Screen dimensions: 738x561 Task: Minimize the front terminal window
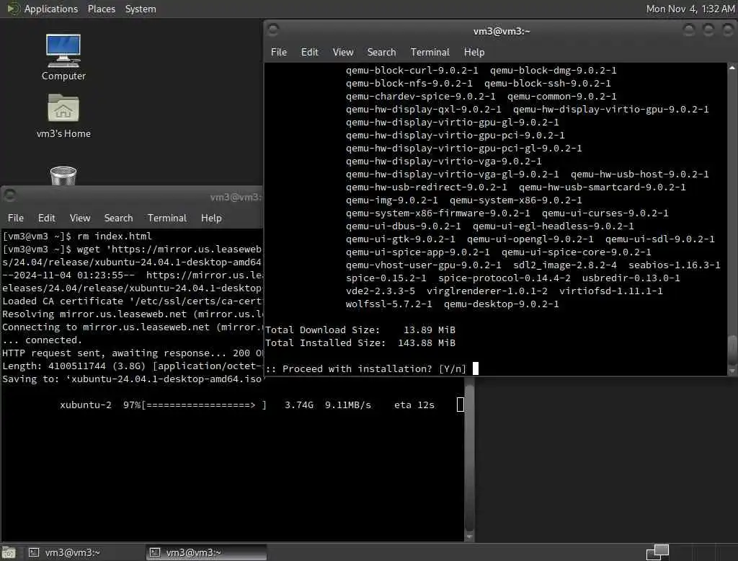point(688,30)
